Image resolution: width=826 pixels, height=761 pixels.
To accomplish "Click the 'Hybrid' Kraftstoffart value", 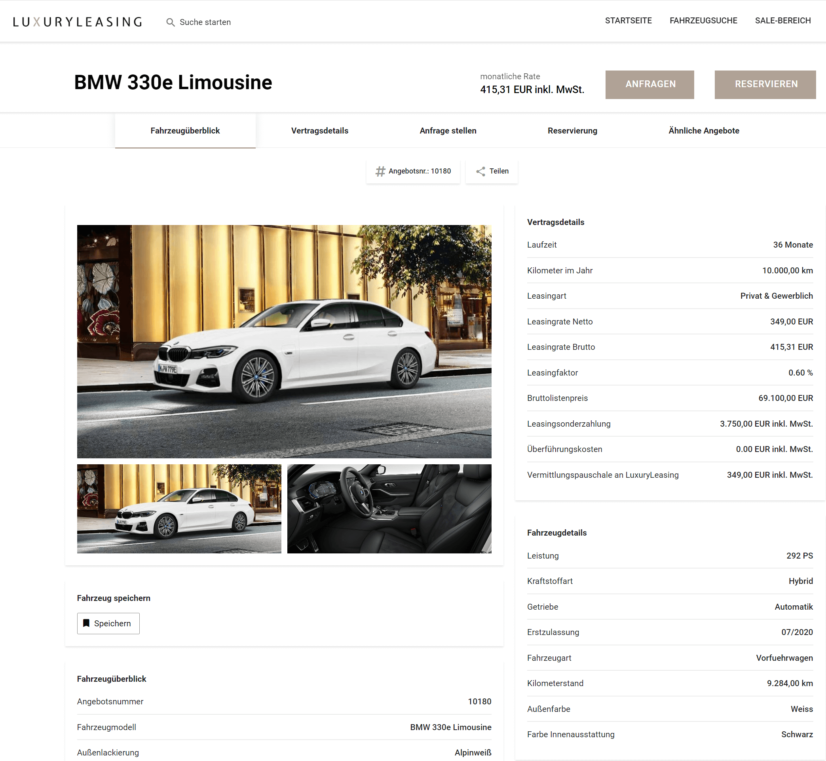I will pyautogui.click(x=801, y=581).
